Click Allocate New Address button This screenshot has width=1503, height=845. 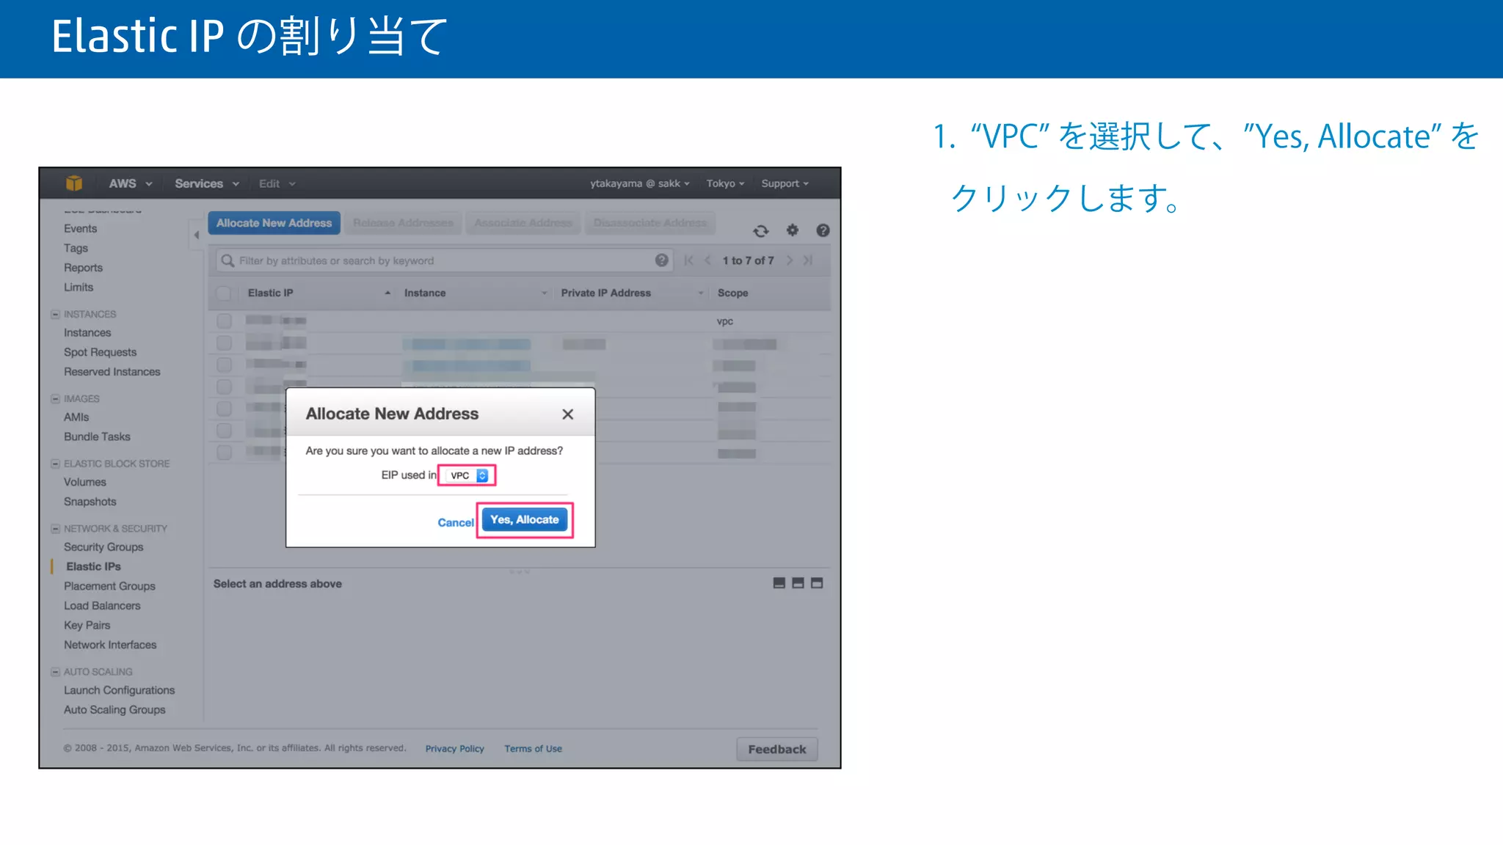[x=274, y=223]
